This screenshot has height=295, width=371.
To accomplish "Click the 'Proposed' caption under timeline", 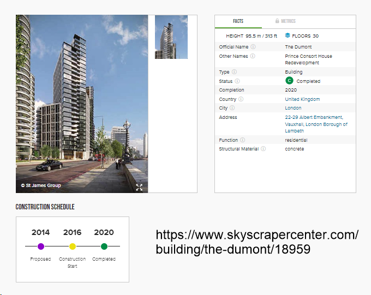I will point(40,259).
